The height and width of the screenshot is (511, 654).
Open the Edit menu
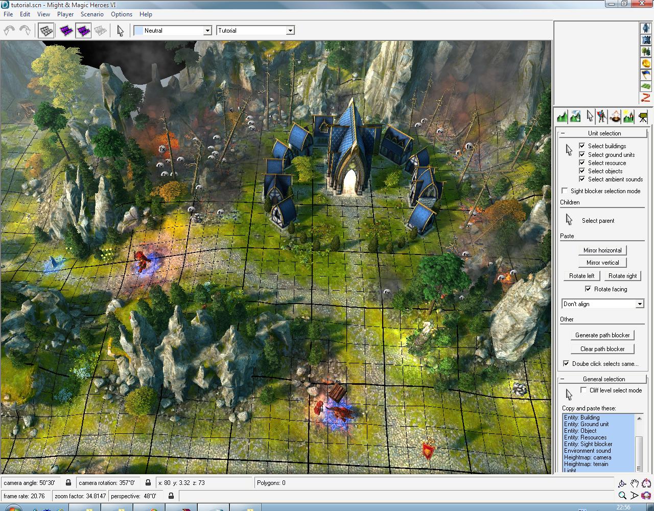coord(25,14)
